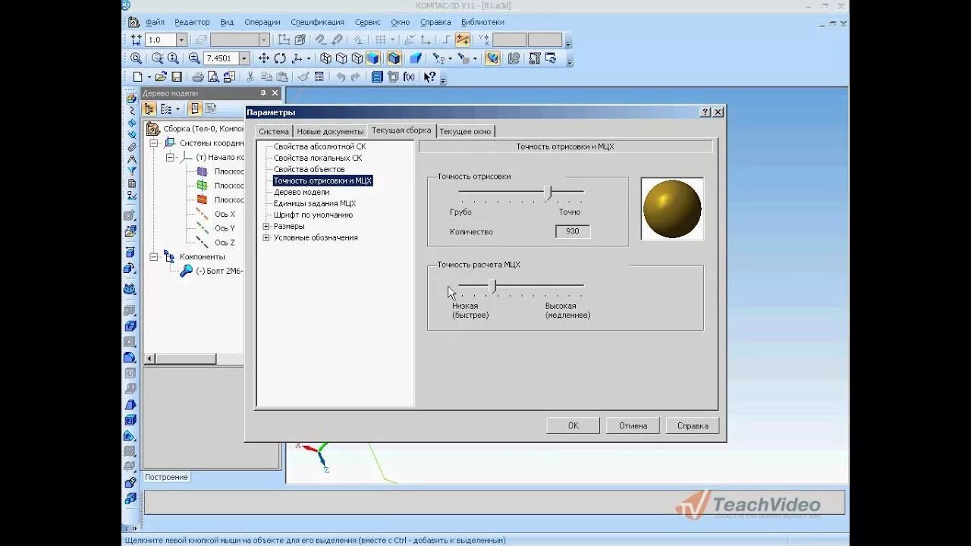Image resolution: width=971 pixels, height=546 pixels.
Task: Click the Точность отрисовки slider handle
Action: coord(548,193)
